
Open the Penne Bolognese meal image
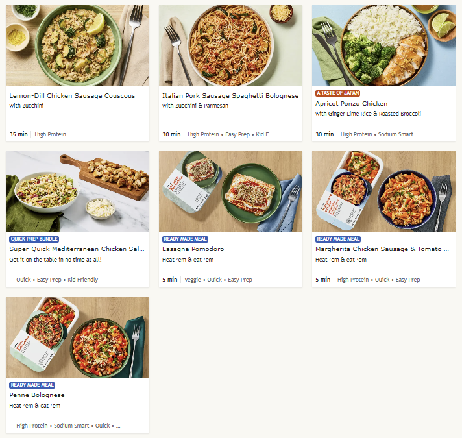(77, 337)
